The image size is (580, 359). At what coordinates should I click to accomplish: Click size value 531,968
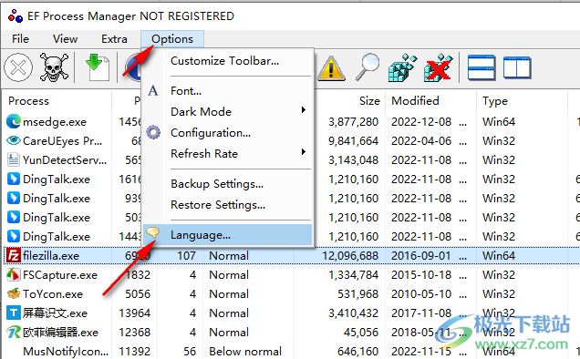(x=357, y=294)
